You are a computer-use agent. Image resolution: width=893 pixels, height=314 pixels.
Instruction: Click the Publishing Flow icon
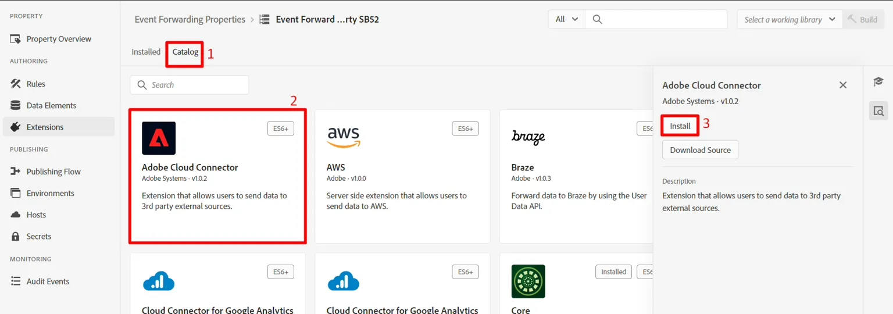(16, 172)
